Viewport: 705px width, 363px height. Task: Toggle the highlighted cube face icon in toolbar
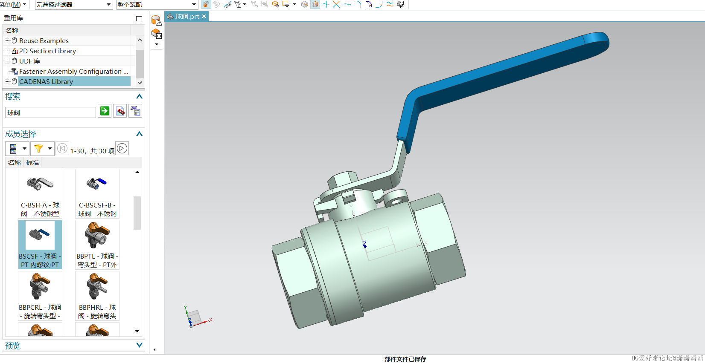pyautogui.click(x=315, y=4)
